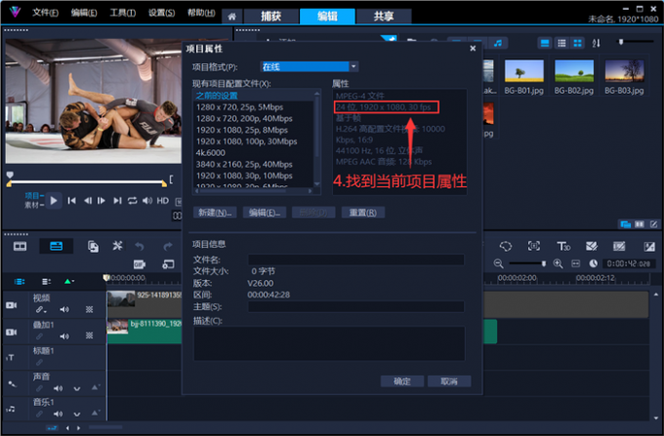Sort the library clips
Image resolution: width=664 pixels, height=436 pixels.
597,43
